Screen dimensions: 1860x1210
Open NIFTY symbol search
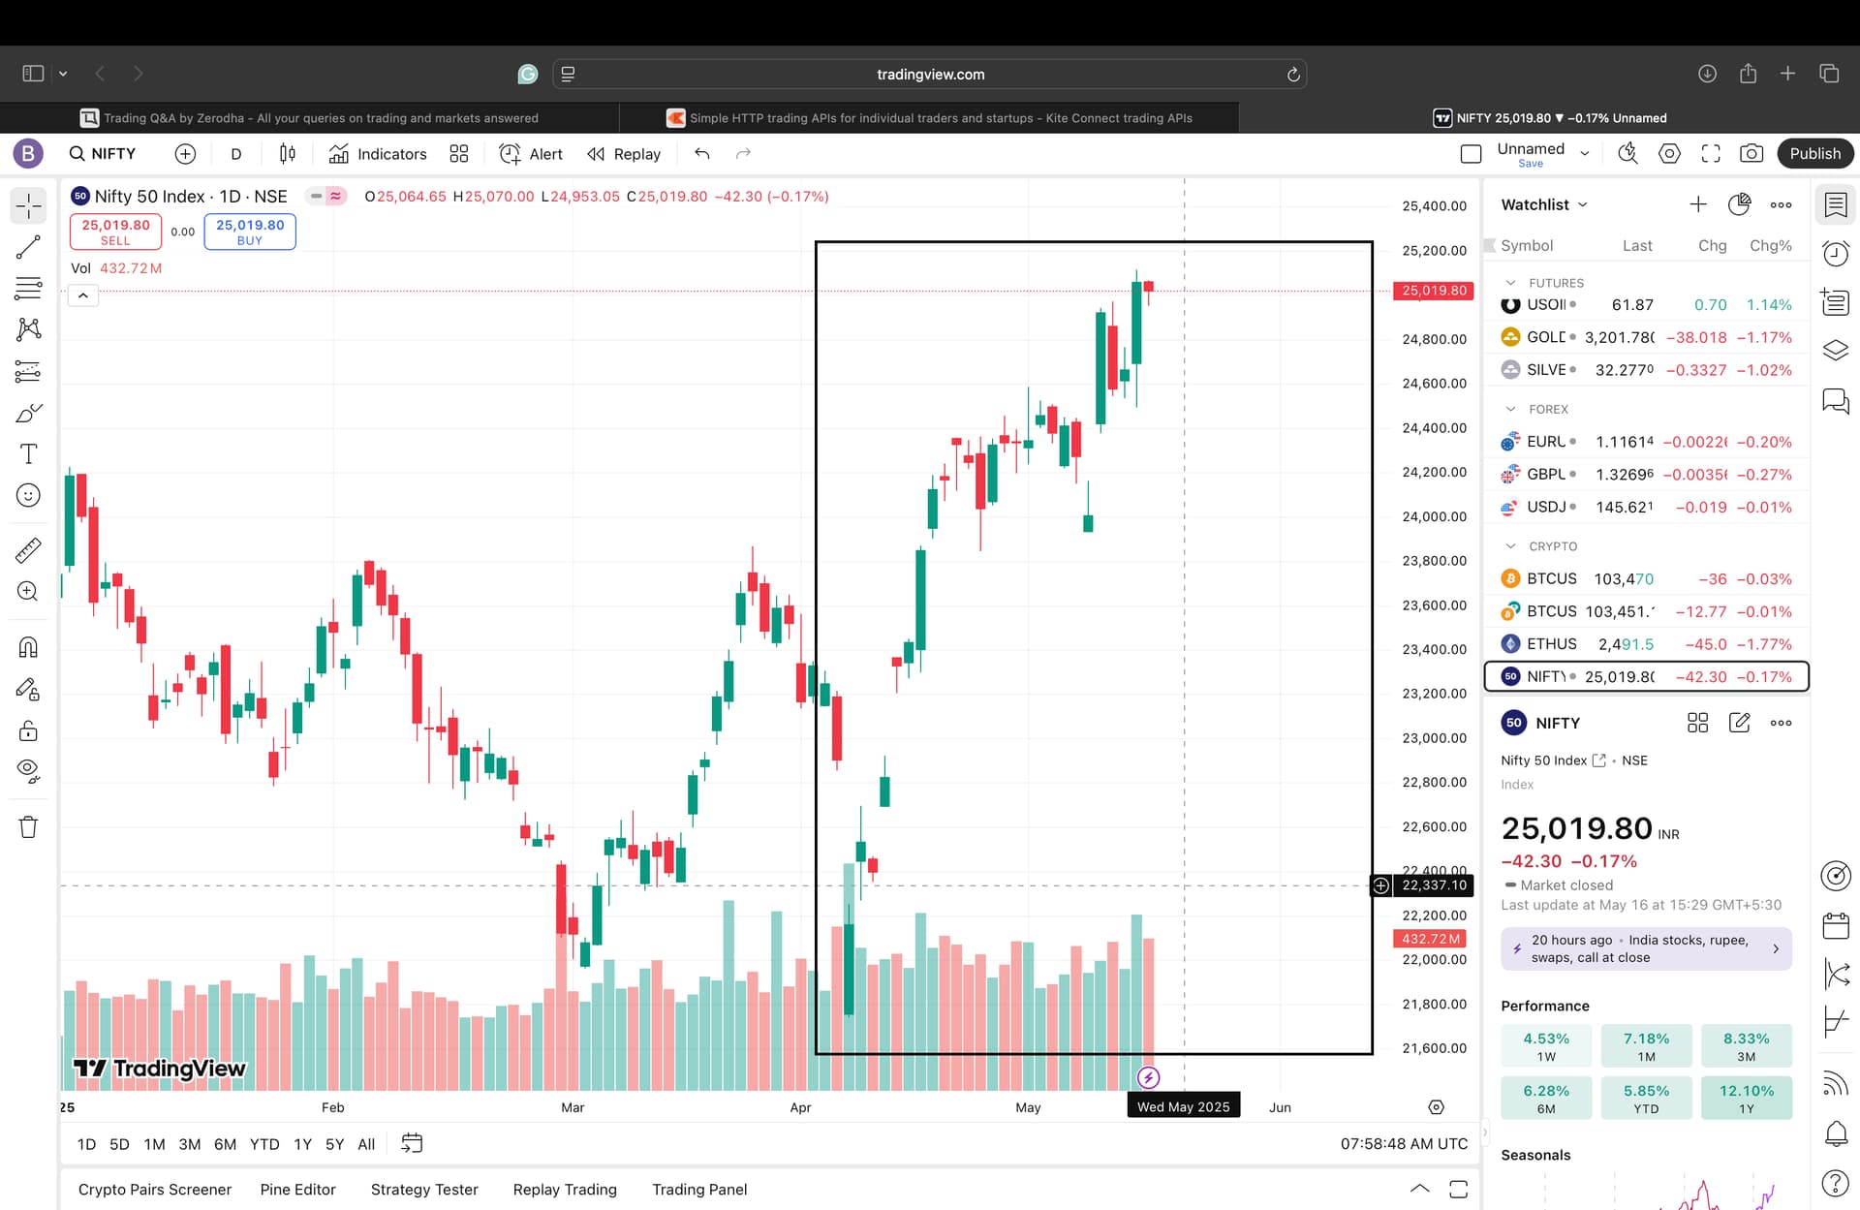(x=103, y=154)
